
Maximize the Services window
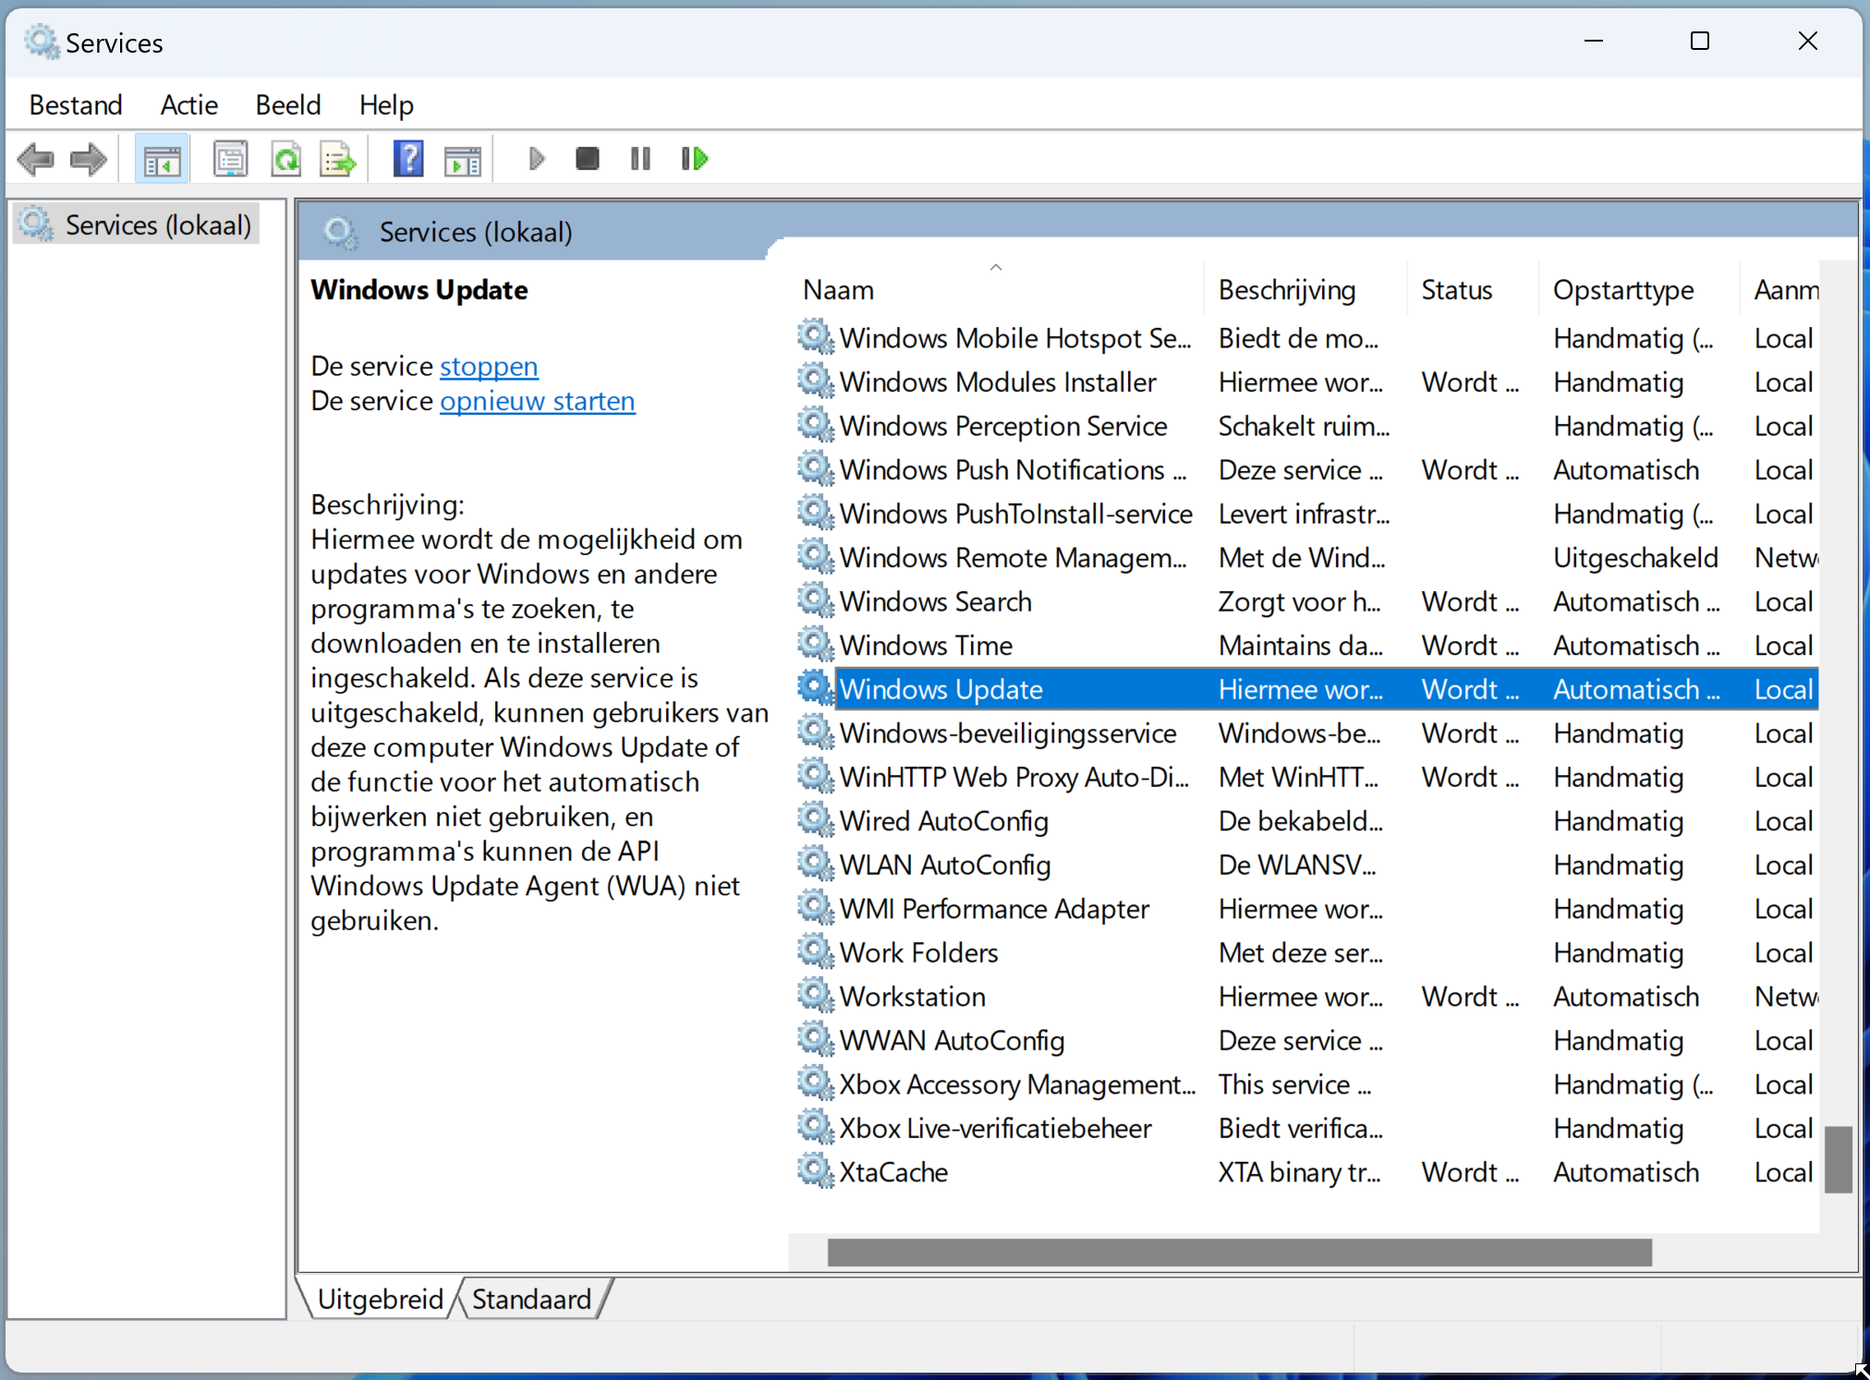(1700, 41)
